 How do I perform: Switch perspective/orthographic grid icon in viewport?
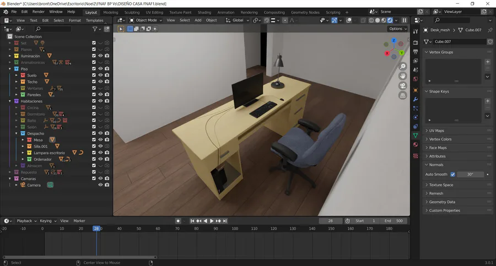(x=403, y=95)
